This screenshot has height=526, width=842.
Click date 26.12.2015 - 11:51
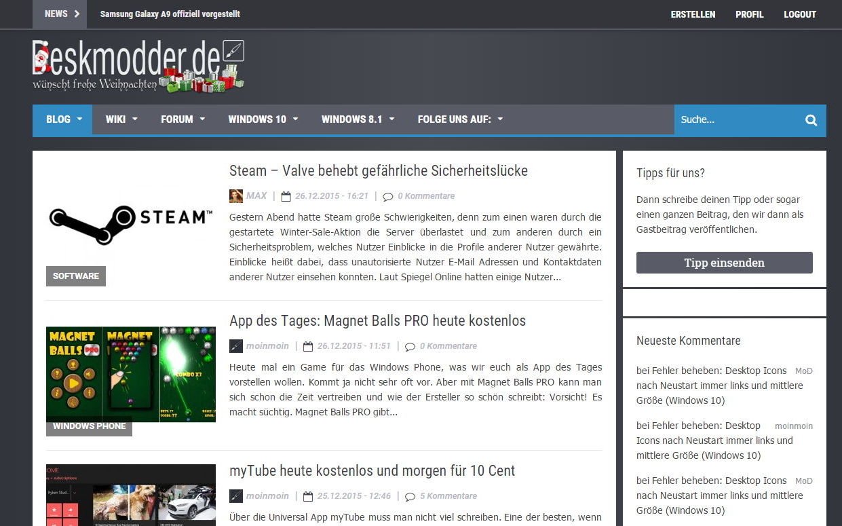pyautogui.click(x=354, y=346)
